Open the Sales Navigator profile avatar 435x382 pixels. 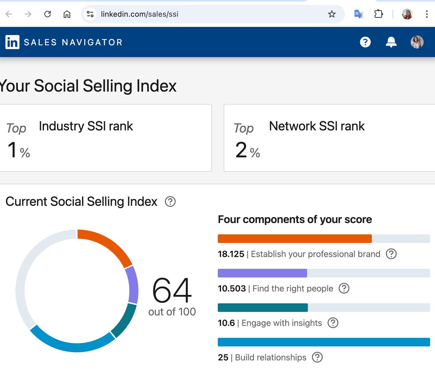pyautogui.click(x=417, y=42)
